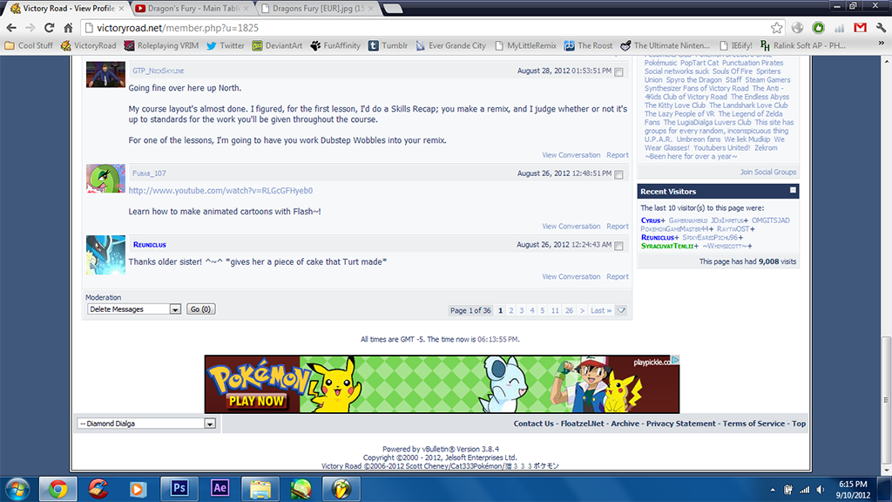This screenshot has height=502, width=892.
Task: Select the checkbox on Reuniclus's message
Action: (618, 246)
